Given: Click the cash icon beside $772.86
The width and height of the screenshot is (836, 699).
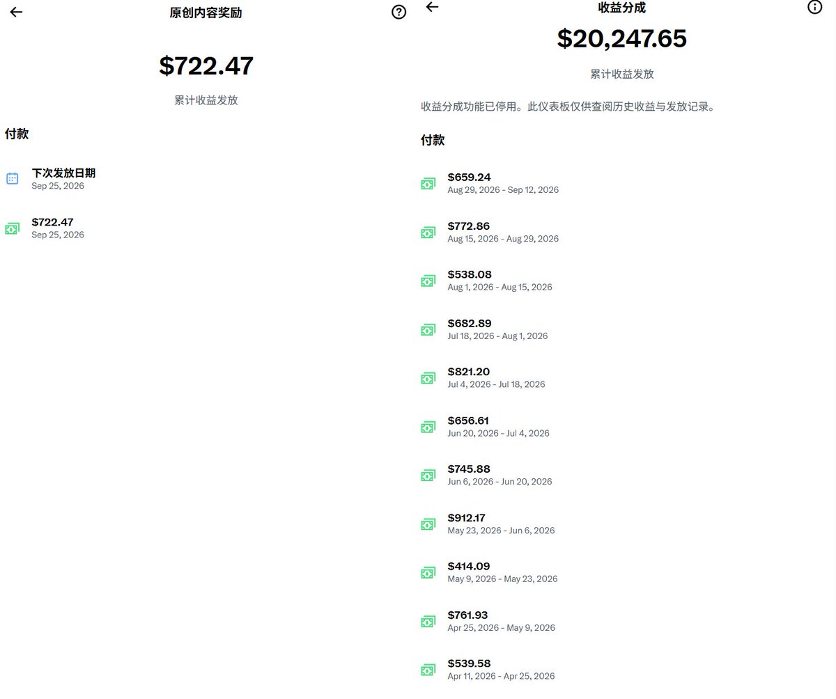Looking at the screenshot, I should (428, 232).
